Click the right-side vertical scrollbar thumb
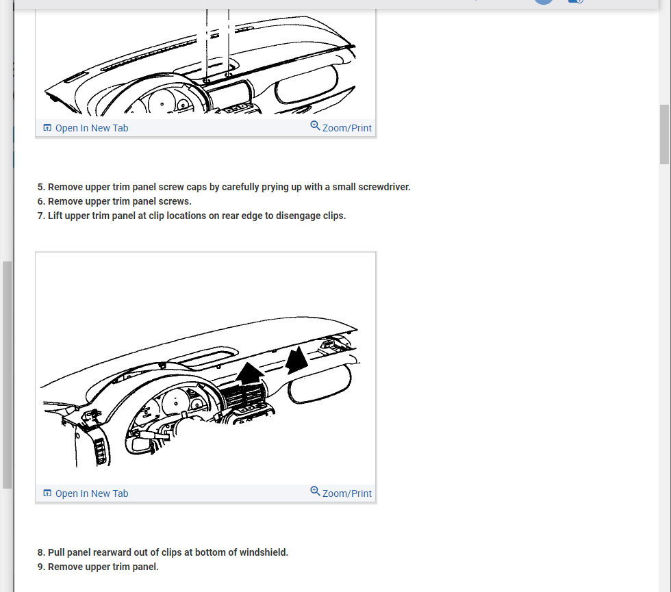 [x=664, y=134]
